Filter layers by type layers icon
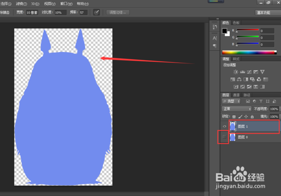 pyautogui.click(x=261, y=101)
